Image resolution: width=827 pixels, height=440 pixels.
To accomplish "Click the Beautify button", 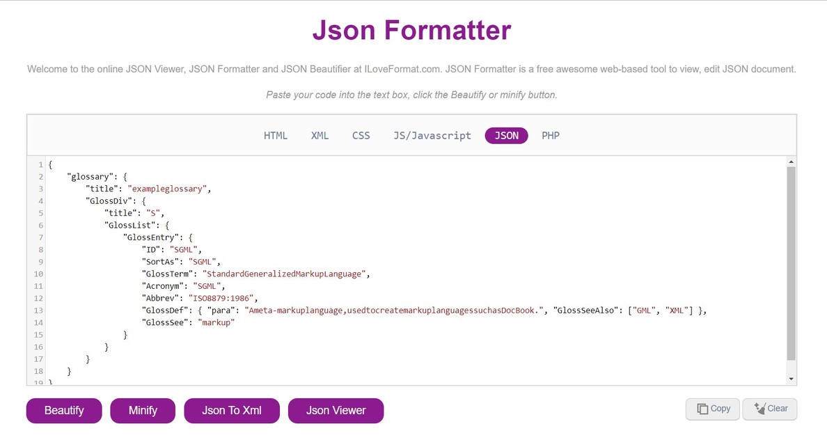I will click(x=63, y=411).
